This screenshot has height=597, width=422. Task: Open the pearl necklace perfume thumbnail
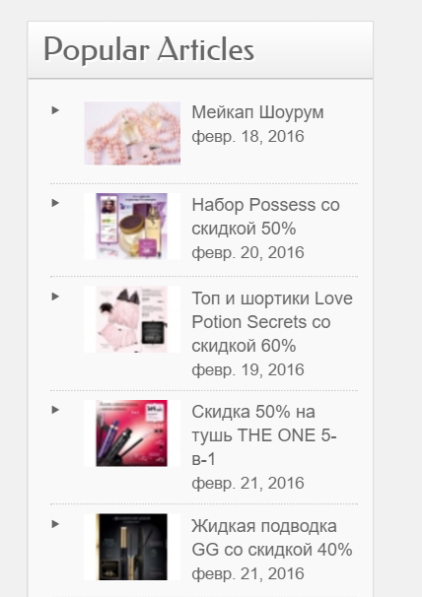coord(132,133)
